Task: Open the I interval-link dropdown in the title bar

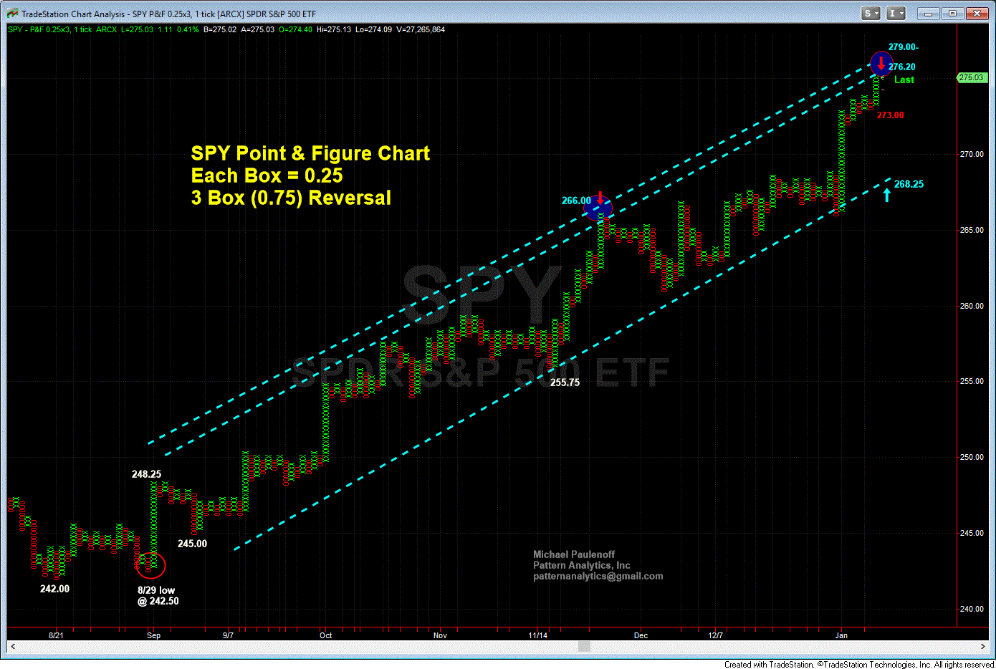Action: pos(896,14)
